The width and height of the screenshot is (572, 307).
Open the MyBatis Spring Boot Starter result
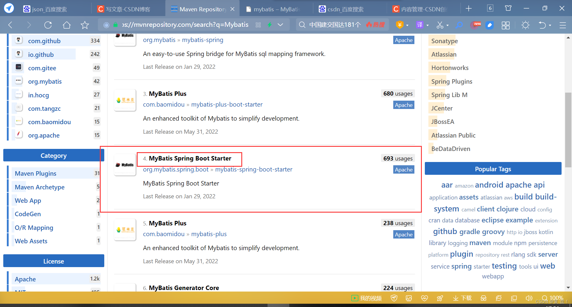tap(190, 158)
